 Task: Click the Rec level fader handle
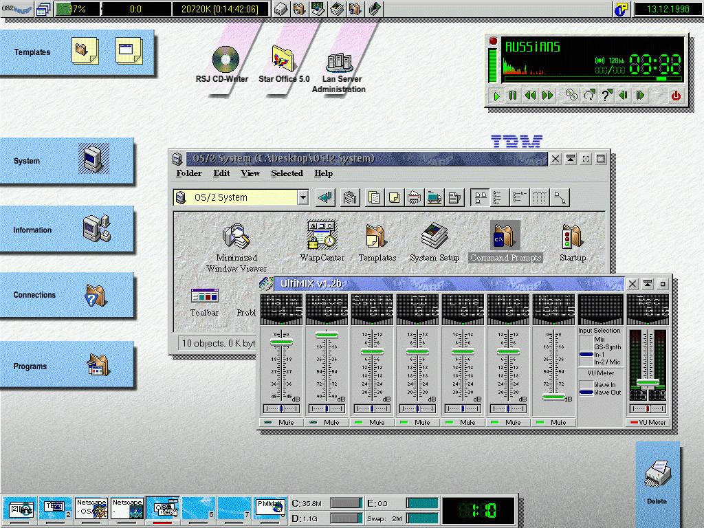pos(648,382)
